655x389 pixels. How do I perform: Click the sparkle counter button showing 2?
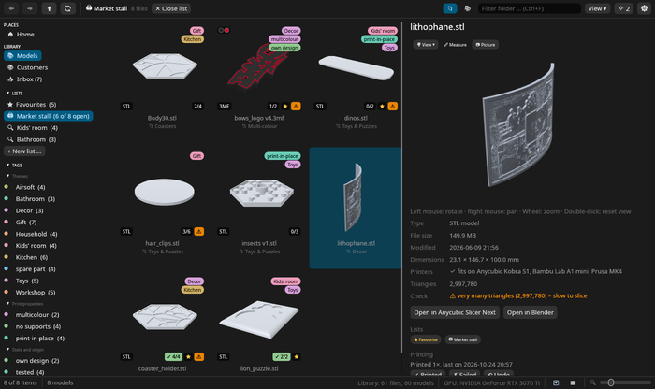click(x=624, y=8)
